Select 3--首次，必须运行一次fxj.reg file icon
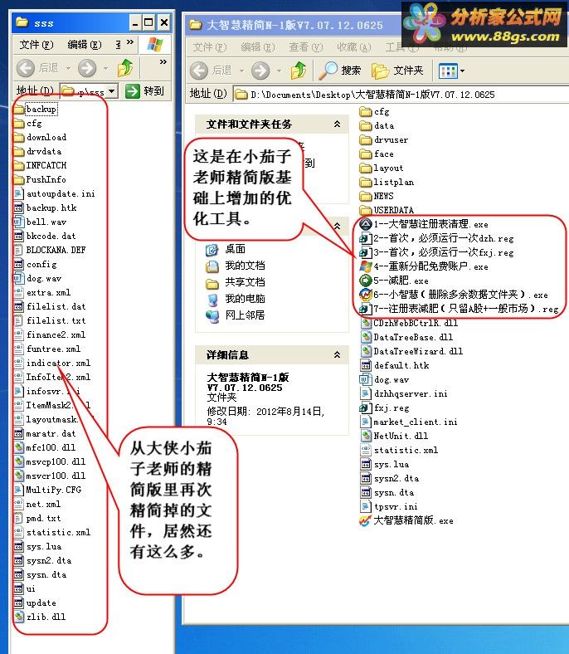 tap(365, 252)
